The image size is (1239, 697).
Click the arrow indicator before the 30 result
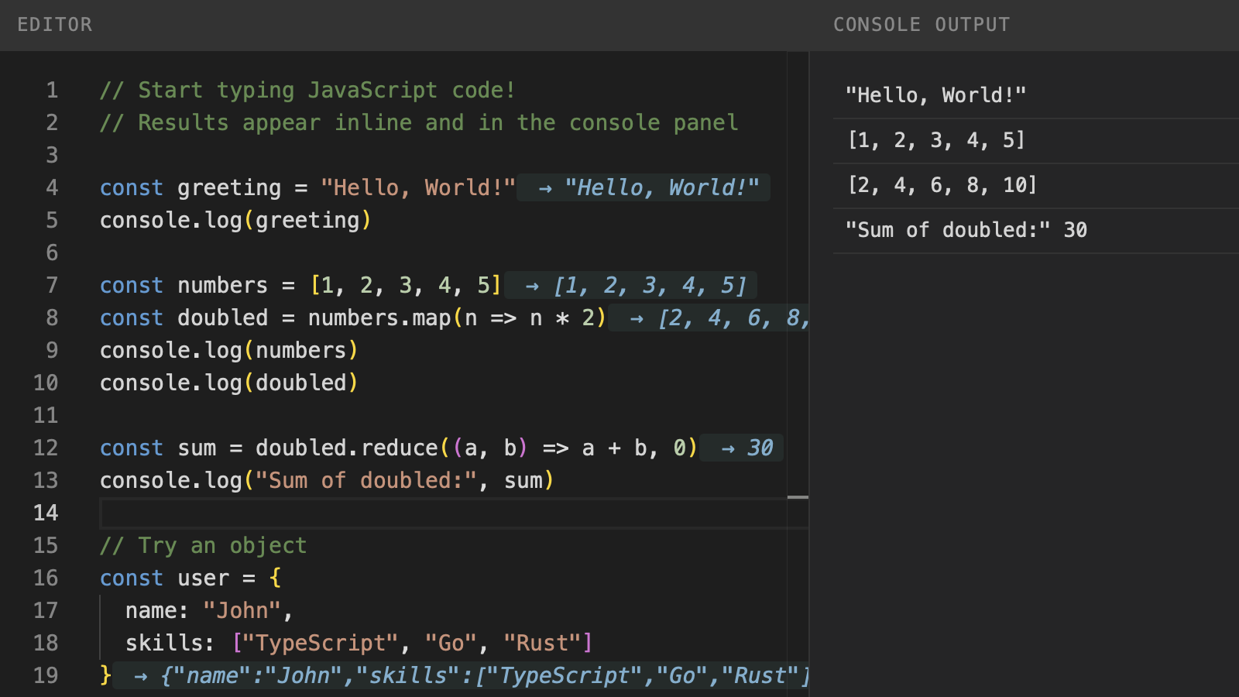726,448
